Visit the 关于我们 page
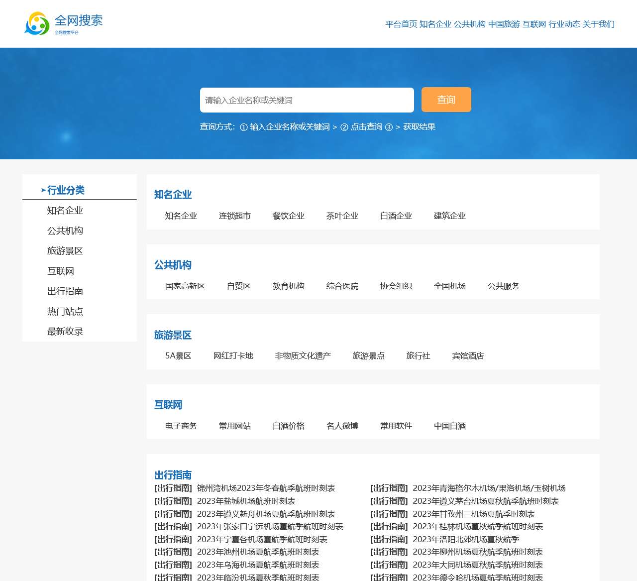Viewport: 637px width, 581px height. coord(599,24)
